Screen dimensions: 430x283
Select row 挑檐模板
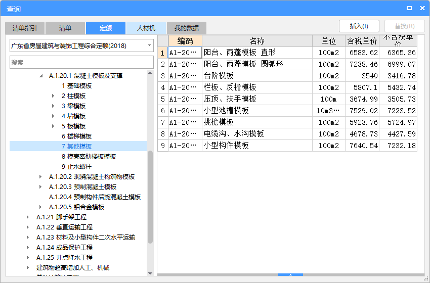(x=287, y=122)
